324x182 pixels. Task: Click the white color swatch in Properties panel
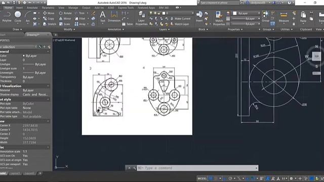pyautogui.click(x=235, y=13)
